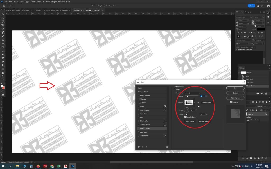Open the File menu
This screenshot has height=169, width=271.
click(6, 2)
